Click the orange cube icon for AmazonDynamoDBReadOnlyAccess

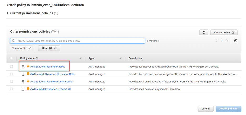click(x=28, y=81)
